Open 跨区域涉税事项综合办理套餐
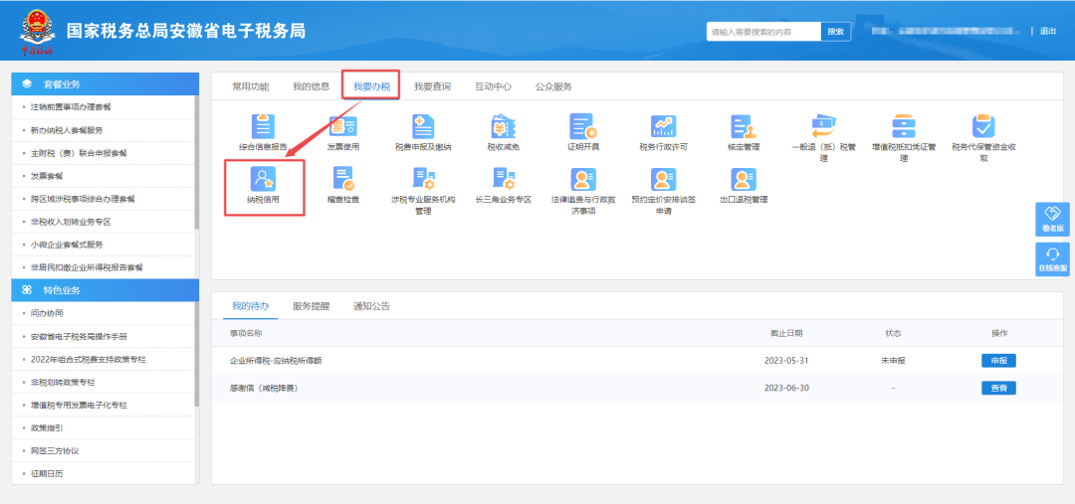Screen dimensions: 1075x504 (x=83, y=199)
